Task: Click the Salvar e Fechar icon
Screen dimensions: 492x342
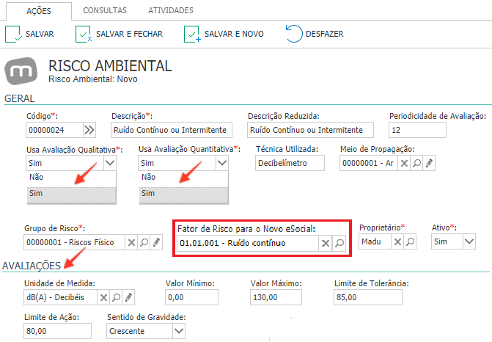Action: (84, 34)
